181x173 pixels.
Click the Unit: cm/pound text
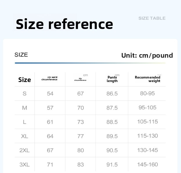[147, 55]
